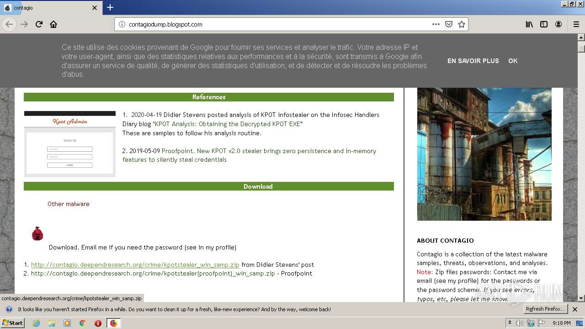Open the clock showing 9:18 PM
This screenshot has height=329, width=585.
click(x=562, y=323)
